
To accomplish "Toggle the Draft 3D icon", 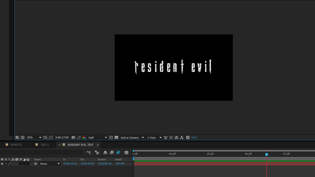I will (x=97, y=153).
